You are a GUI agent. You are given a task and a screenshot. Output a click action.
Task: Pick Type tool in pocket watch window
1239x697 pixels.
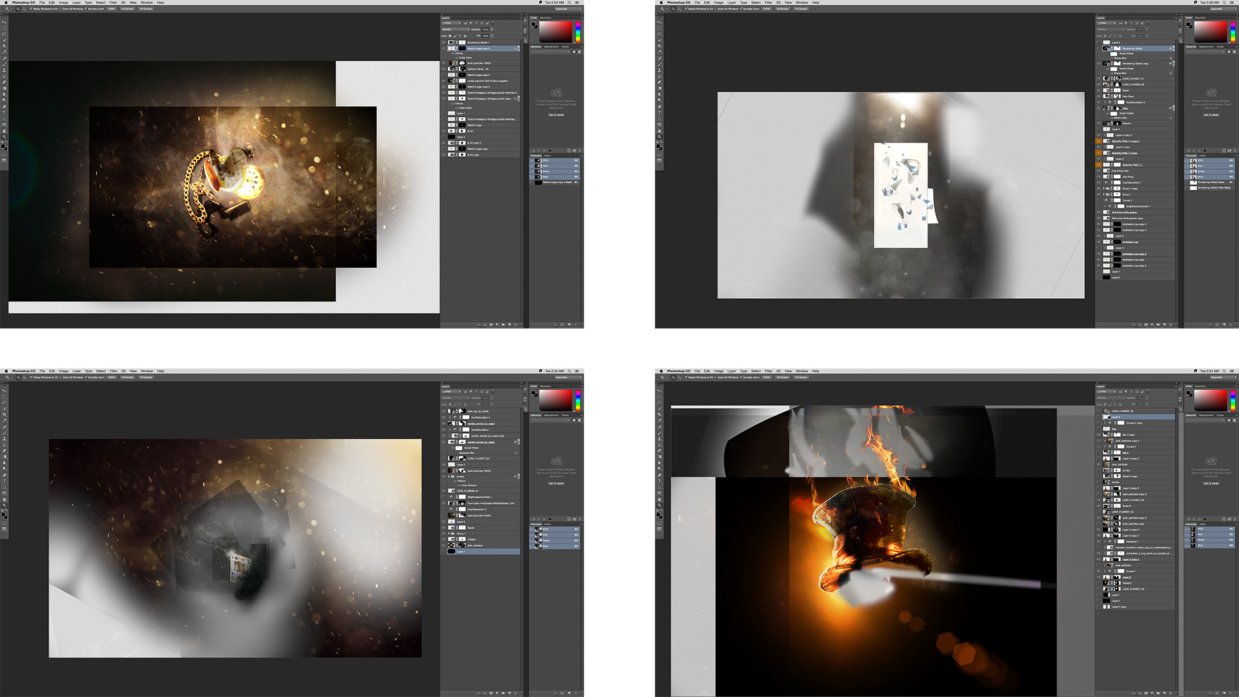tap(5, 112)
